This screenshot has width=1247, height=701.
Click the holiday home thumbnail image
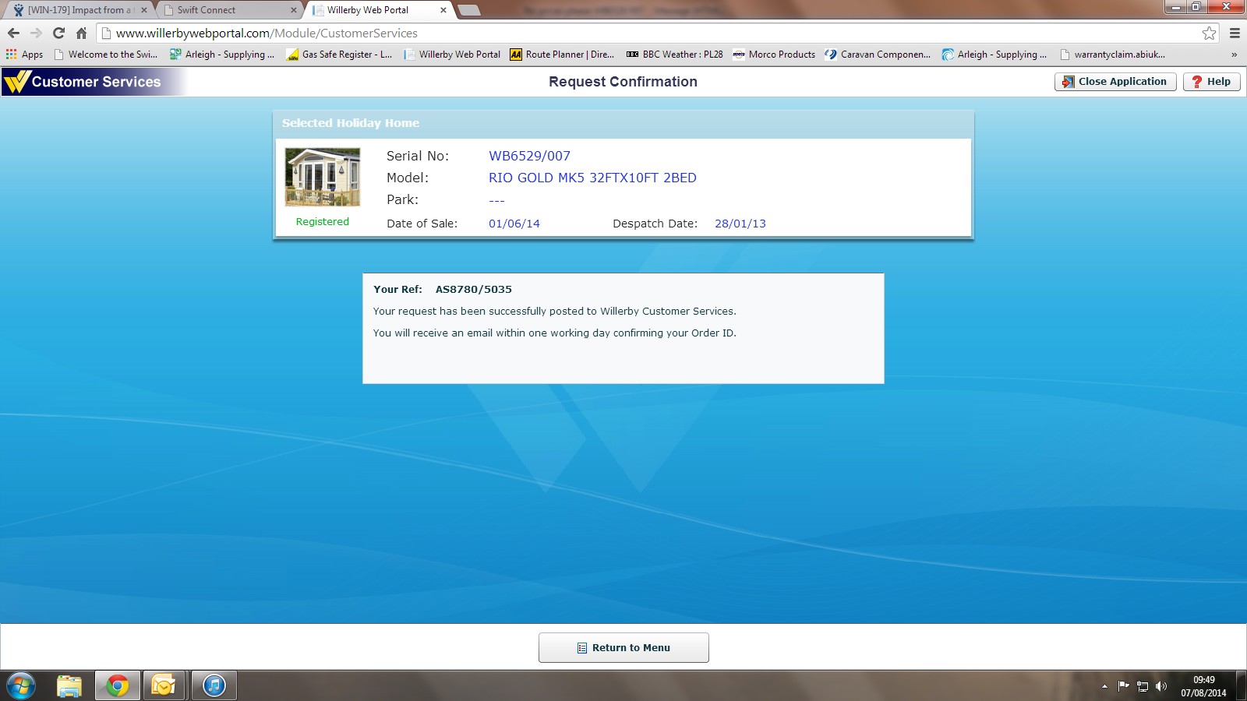tap(323, 177)
